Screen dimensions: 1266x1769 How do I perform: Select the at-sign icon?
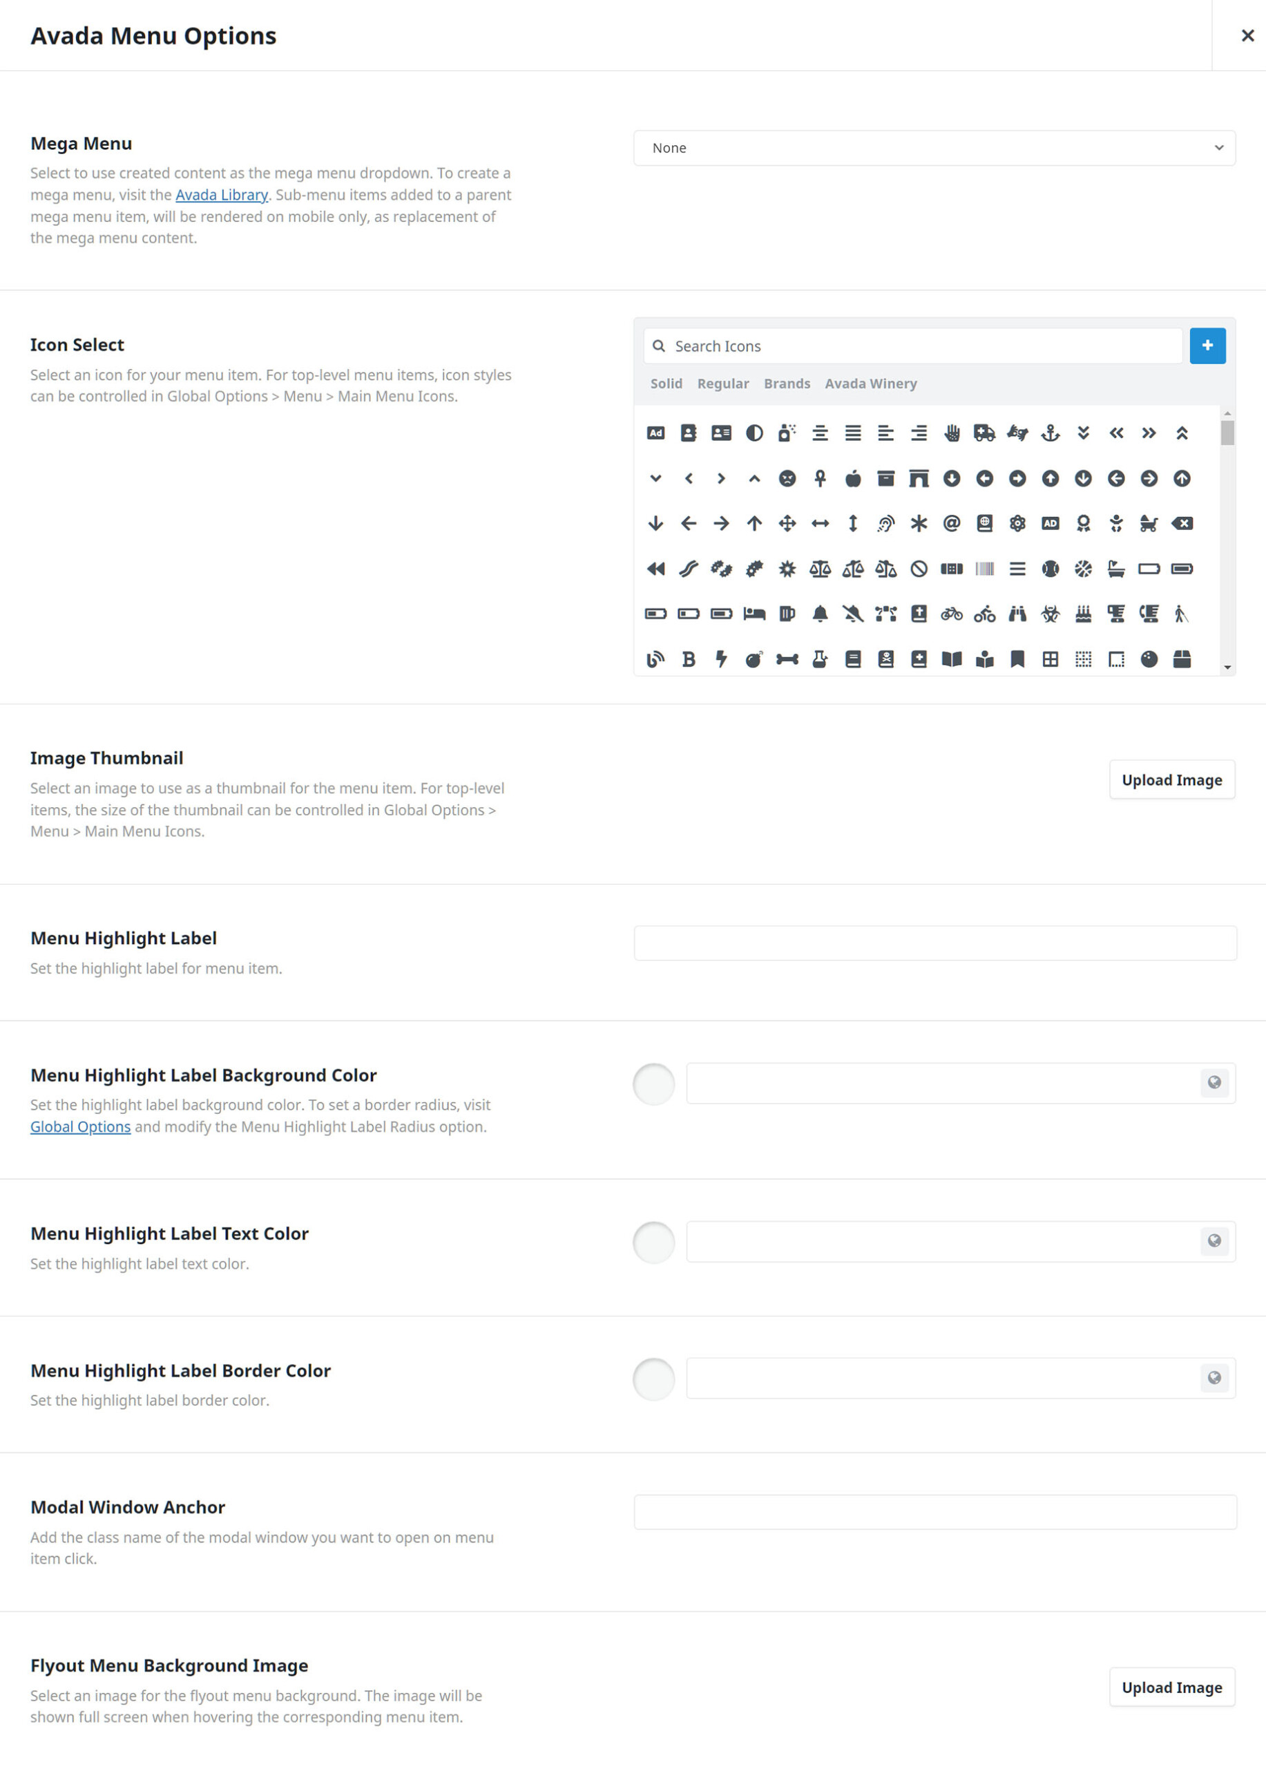951,523
